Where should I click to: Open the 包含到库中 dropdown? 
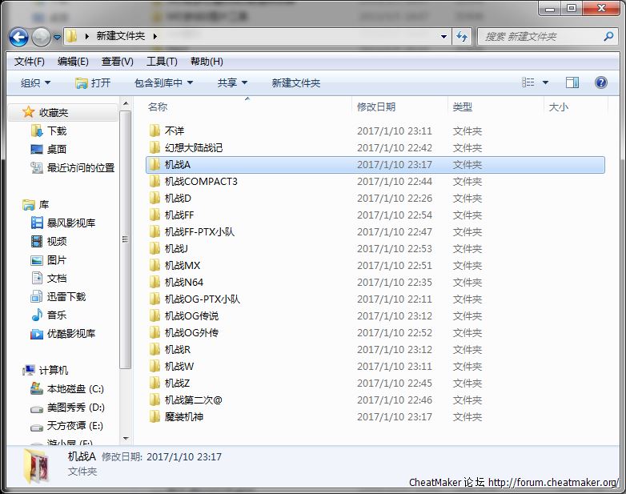pos(163,82)
